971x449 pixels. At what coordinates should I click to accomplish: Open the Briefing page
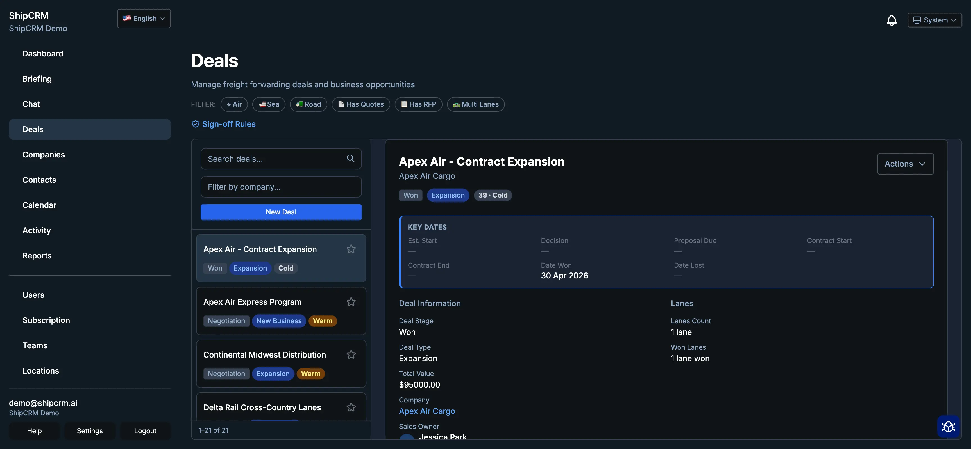pyautogui.click(x=90, y=79)
